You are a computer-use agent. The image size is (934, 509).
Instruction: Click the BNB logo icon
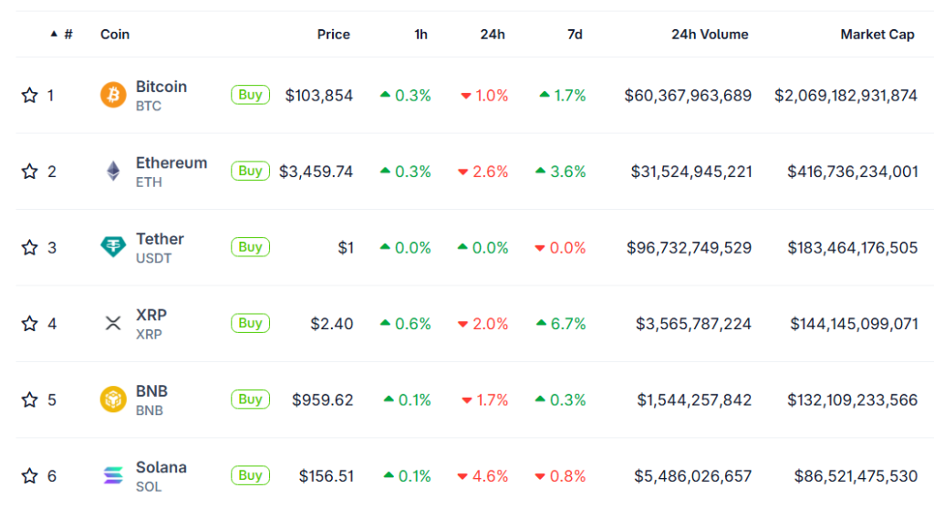(113, 399)
